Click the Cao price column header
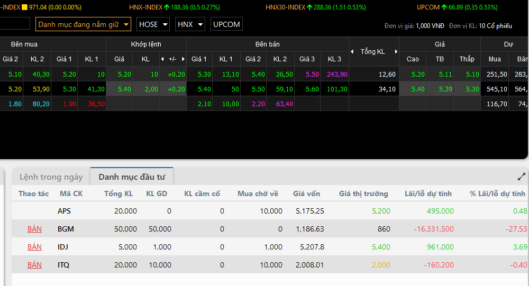Screen dimensions: 529x286 413,59
